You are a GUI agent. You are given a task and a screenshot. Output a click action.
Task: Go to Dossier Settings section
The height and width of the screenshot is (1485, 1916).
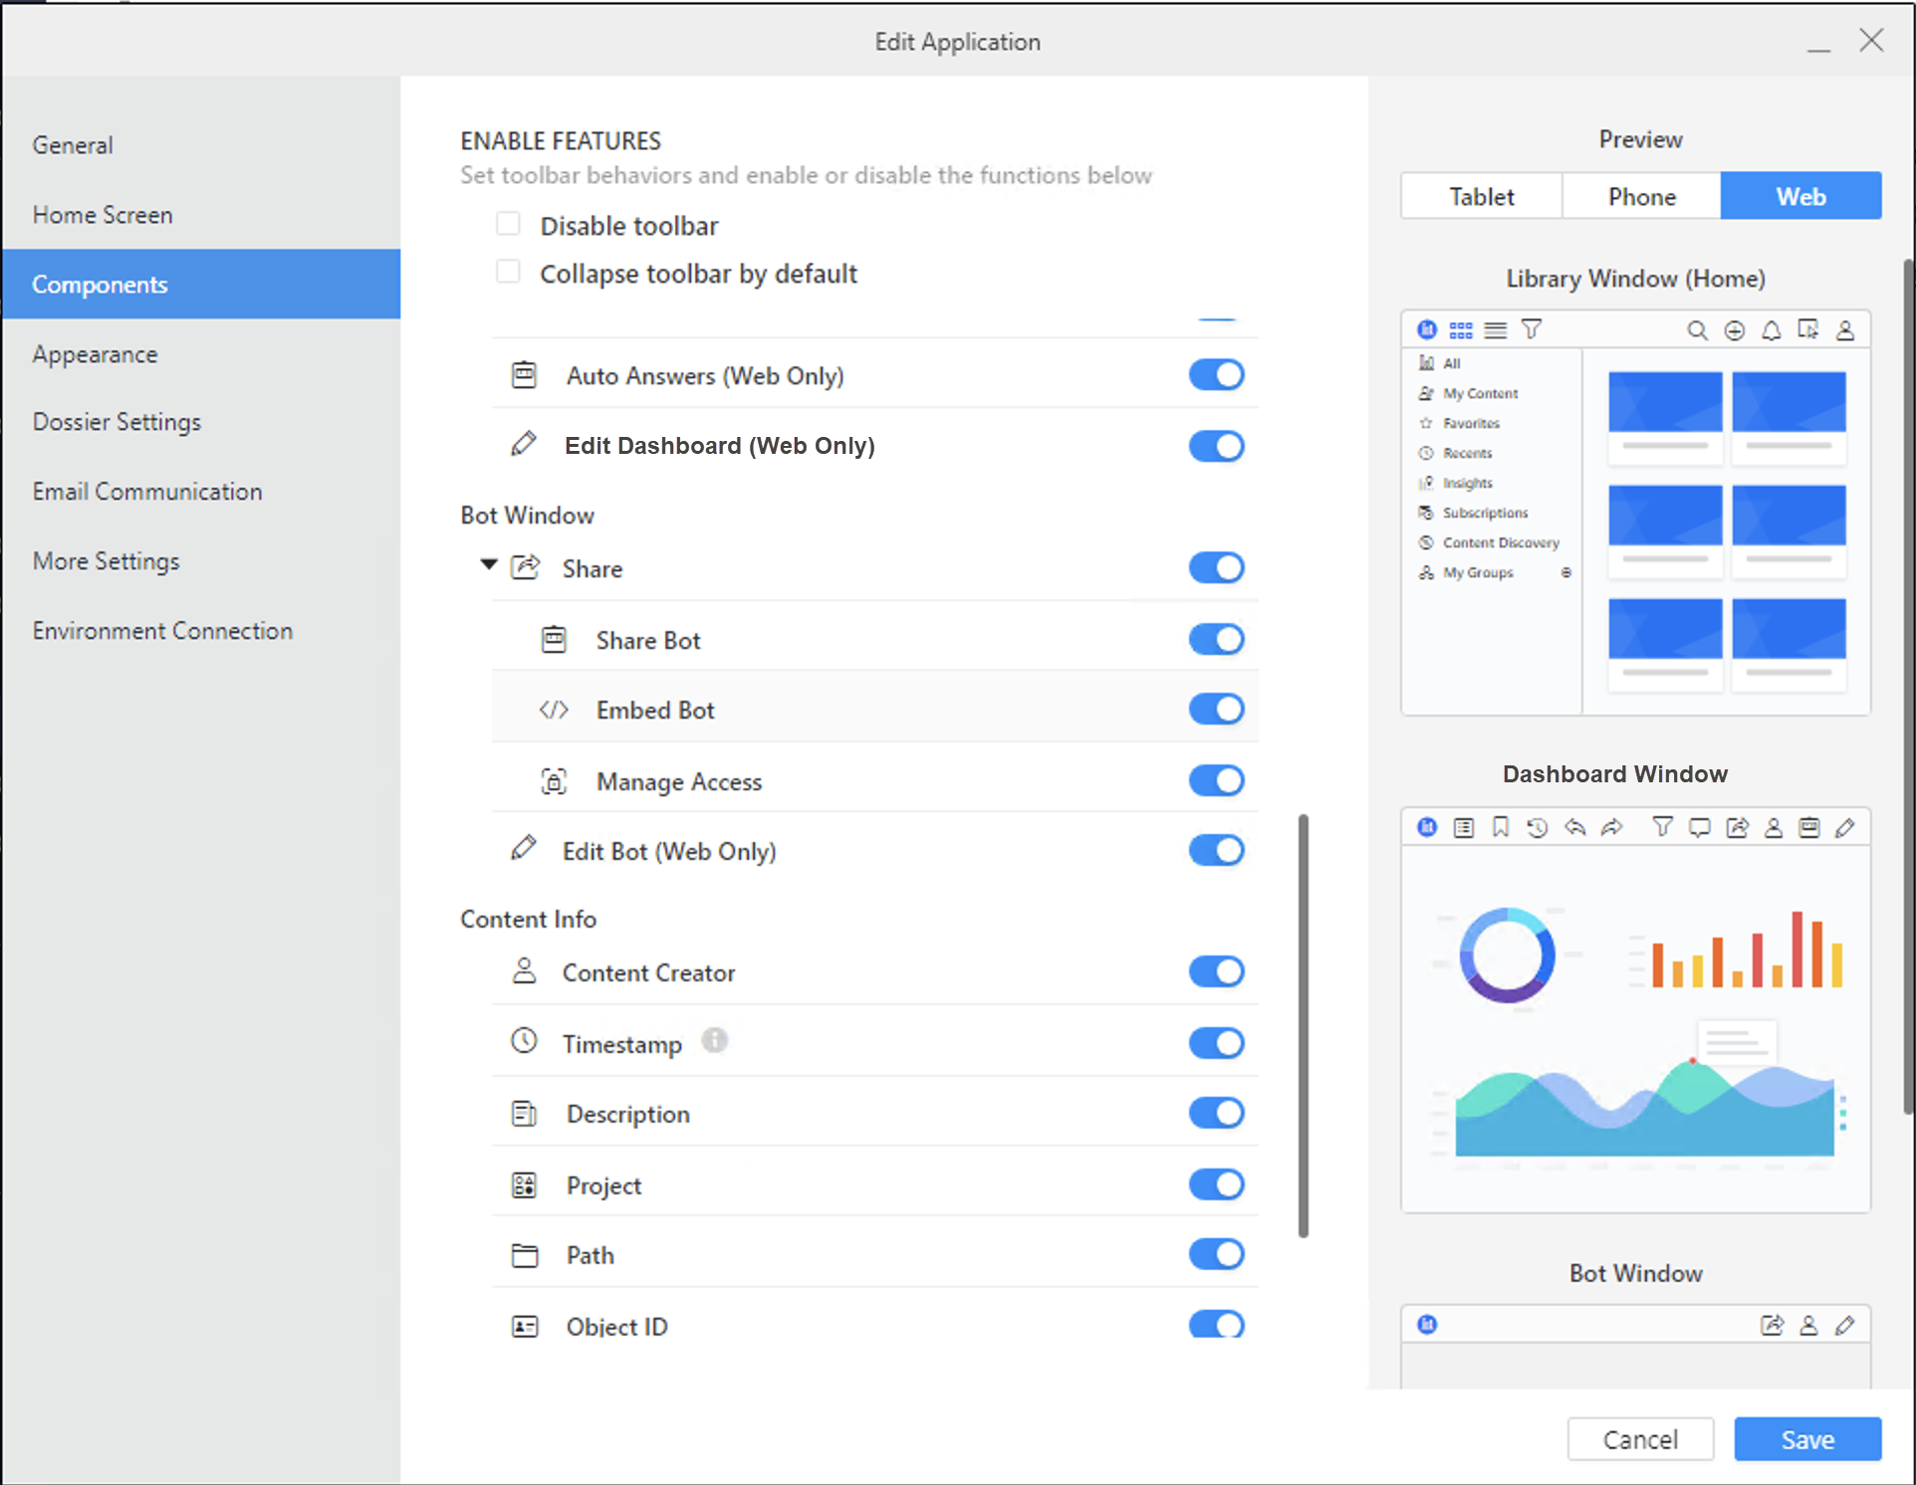click(117, 422)
